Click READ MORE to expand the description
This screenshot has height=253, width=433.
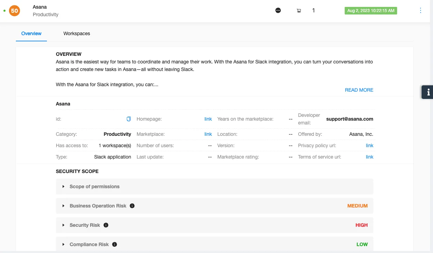coord(359,90)
